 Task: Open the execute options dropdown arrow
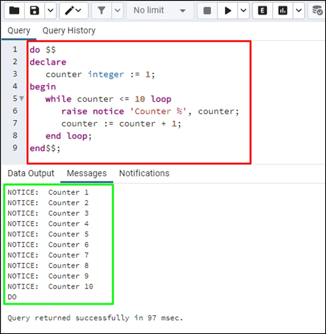(243, 11)
